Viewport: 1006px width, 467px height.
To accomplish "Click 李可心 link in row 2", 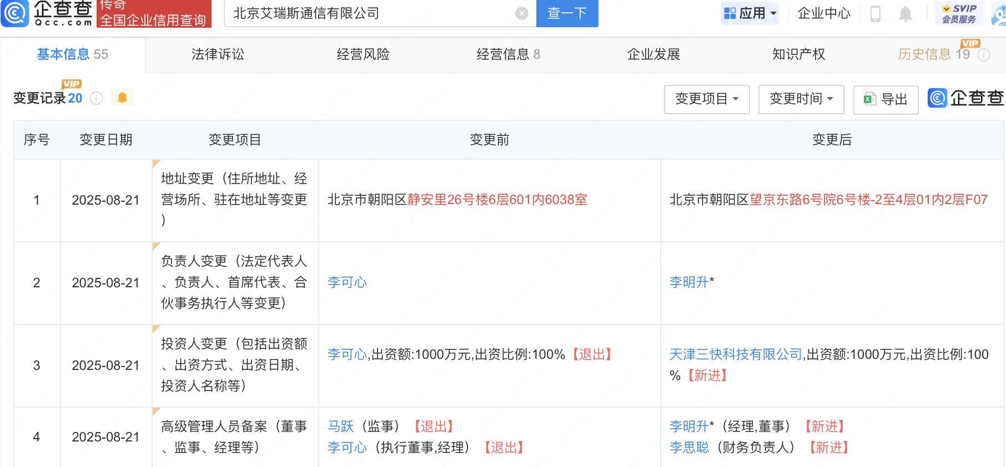I will tap(347, 282).
